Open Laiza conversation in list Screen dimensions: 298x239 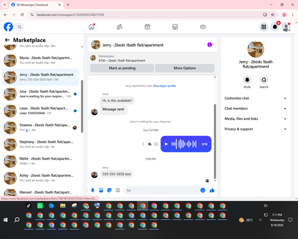[x=40, y=111]
